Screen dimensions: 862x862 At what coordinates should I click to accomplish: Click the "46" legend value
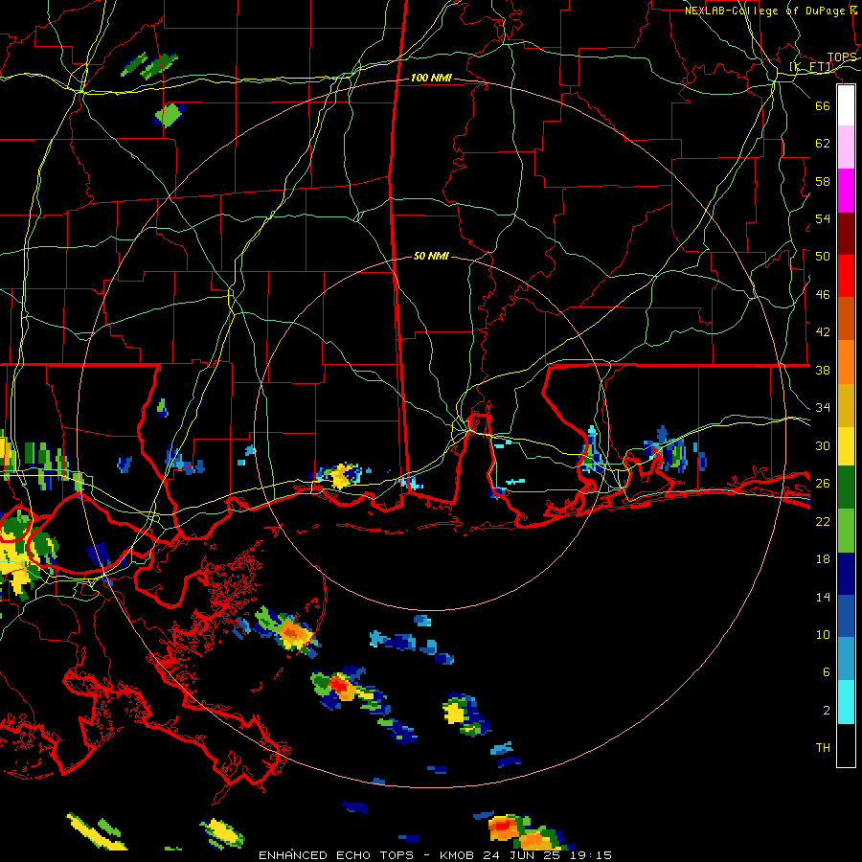(x=823, y=294)
